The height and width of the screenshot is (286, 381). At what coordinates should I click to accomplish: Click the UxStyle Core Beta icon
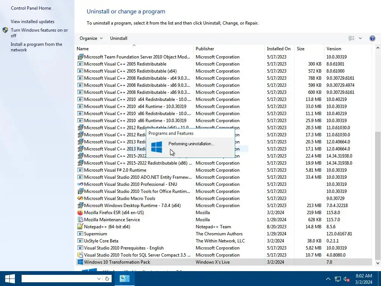(80, 241)
